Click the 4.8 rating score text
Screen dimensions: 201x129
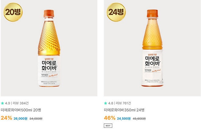111,103
